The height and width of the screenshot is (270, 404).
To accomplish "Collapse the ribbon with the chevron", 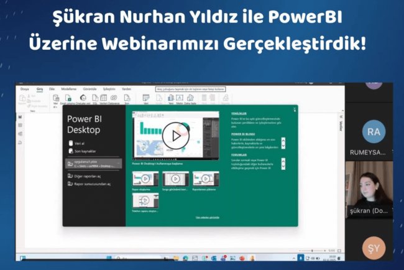I will tap(342, 110).
